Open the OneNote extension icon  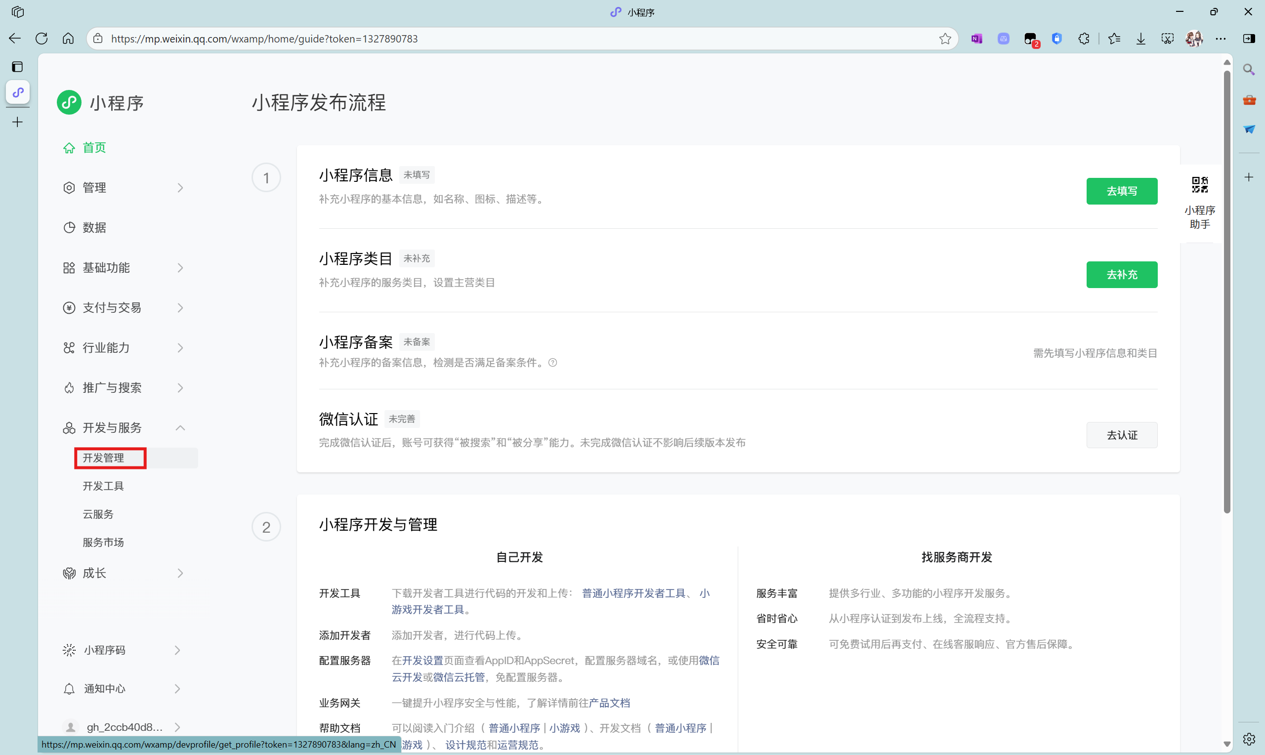(976, 39)
